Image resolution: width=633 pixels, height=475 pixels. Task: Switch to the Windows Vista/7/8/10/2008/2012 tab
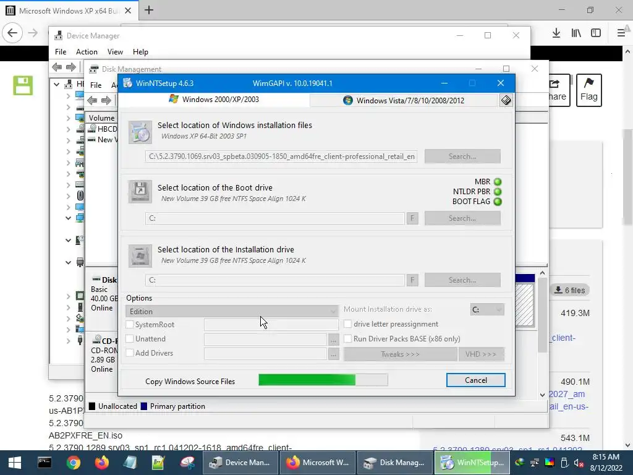(404, 100)
